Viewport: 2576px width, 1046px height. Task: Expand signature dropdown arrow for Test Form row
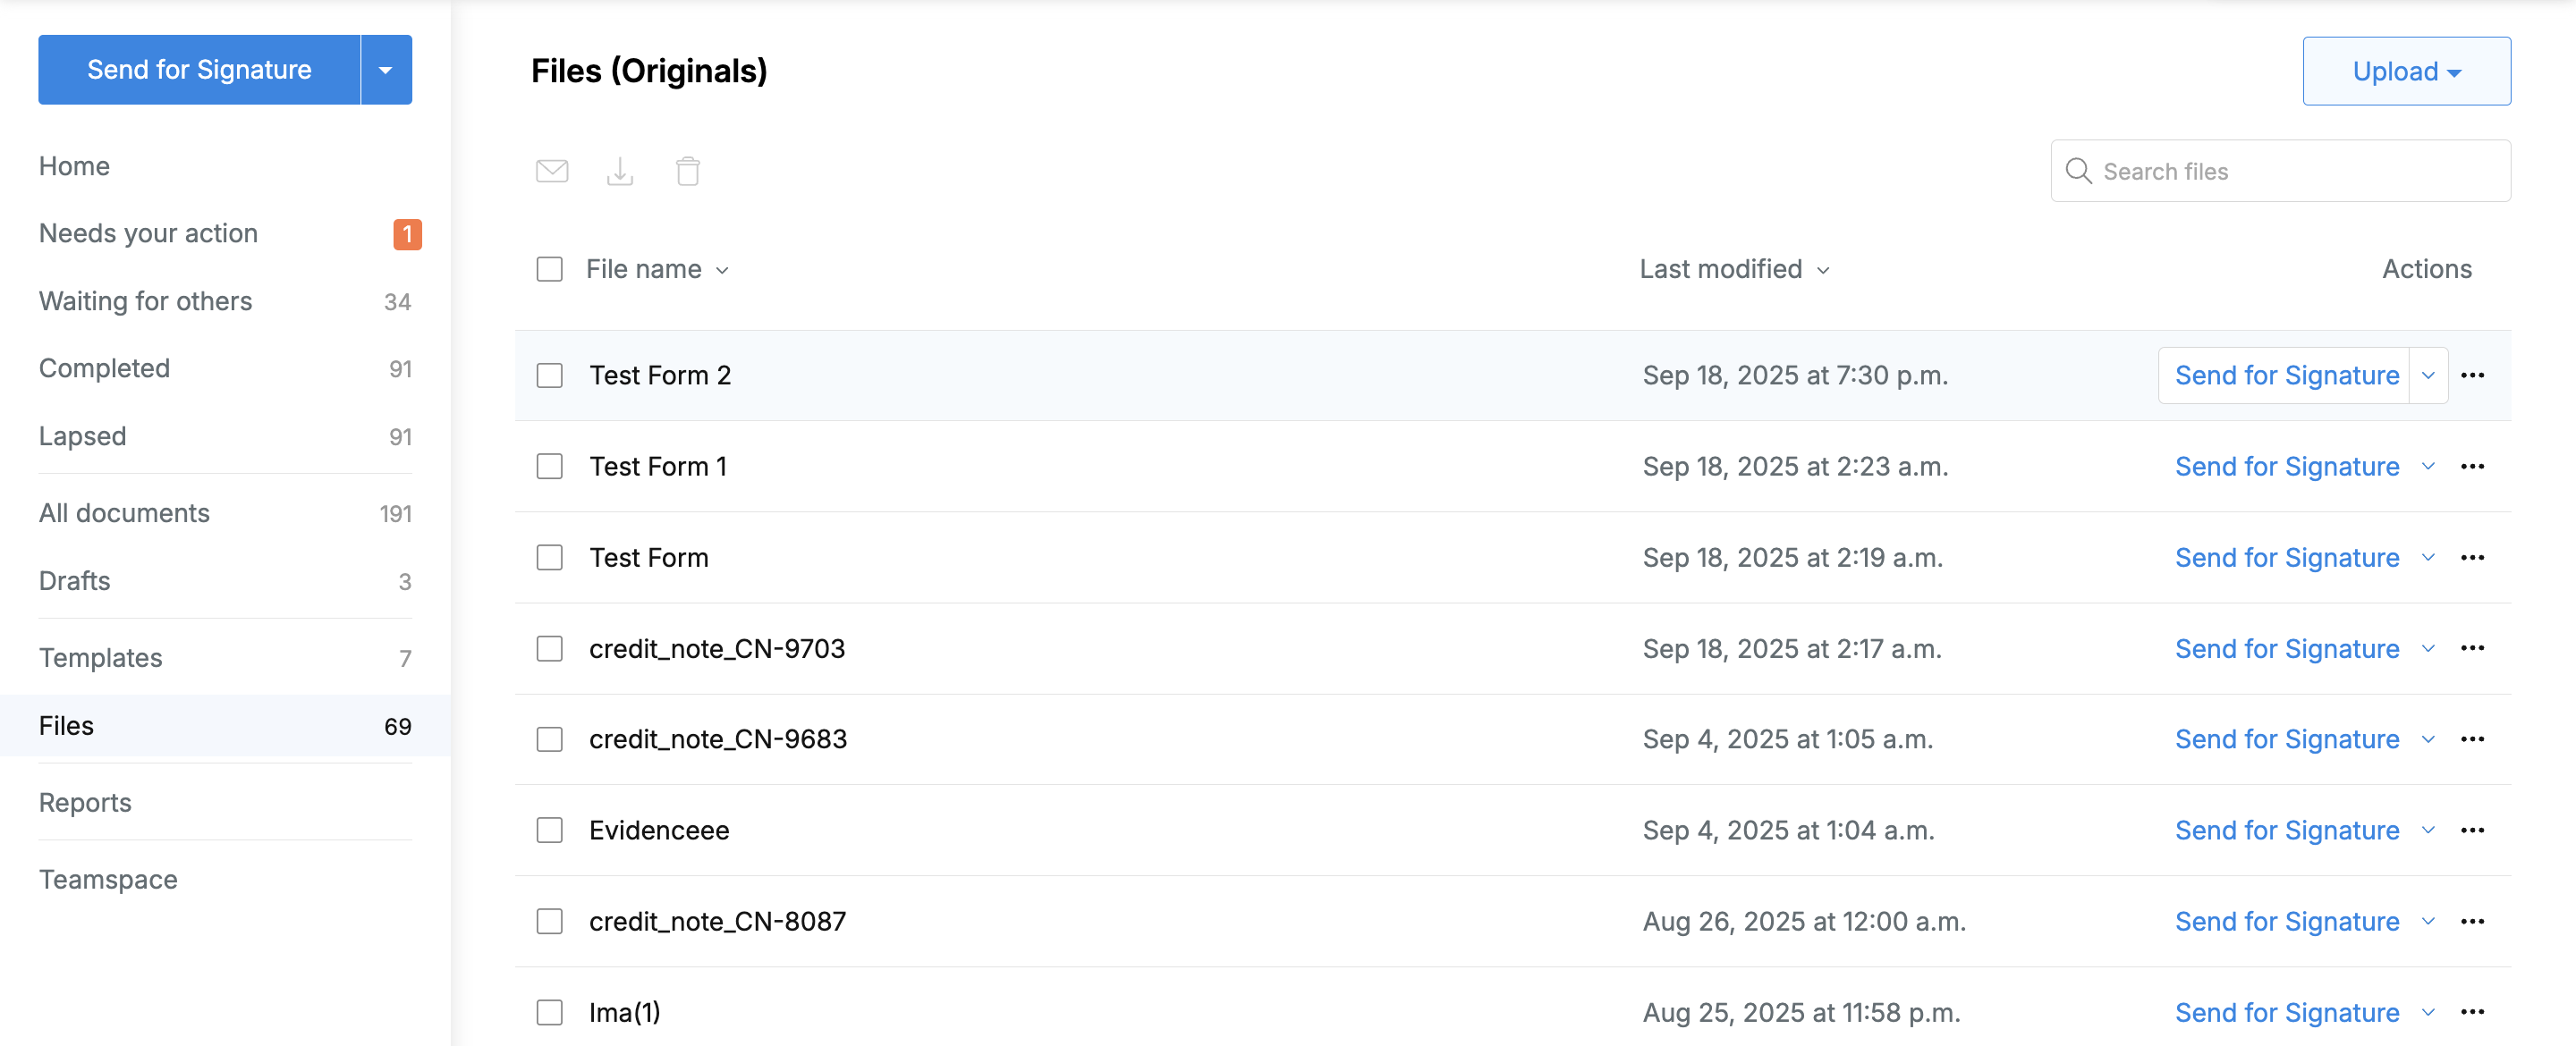coord(2428,557)
